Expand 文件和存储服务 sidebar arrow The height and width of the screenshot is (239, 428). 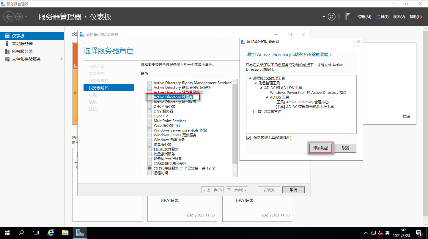[x=62, y=59]
